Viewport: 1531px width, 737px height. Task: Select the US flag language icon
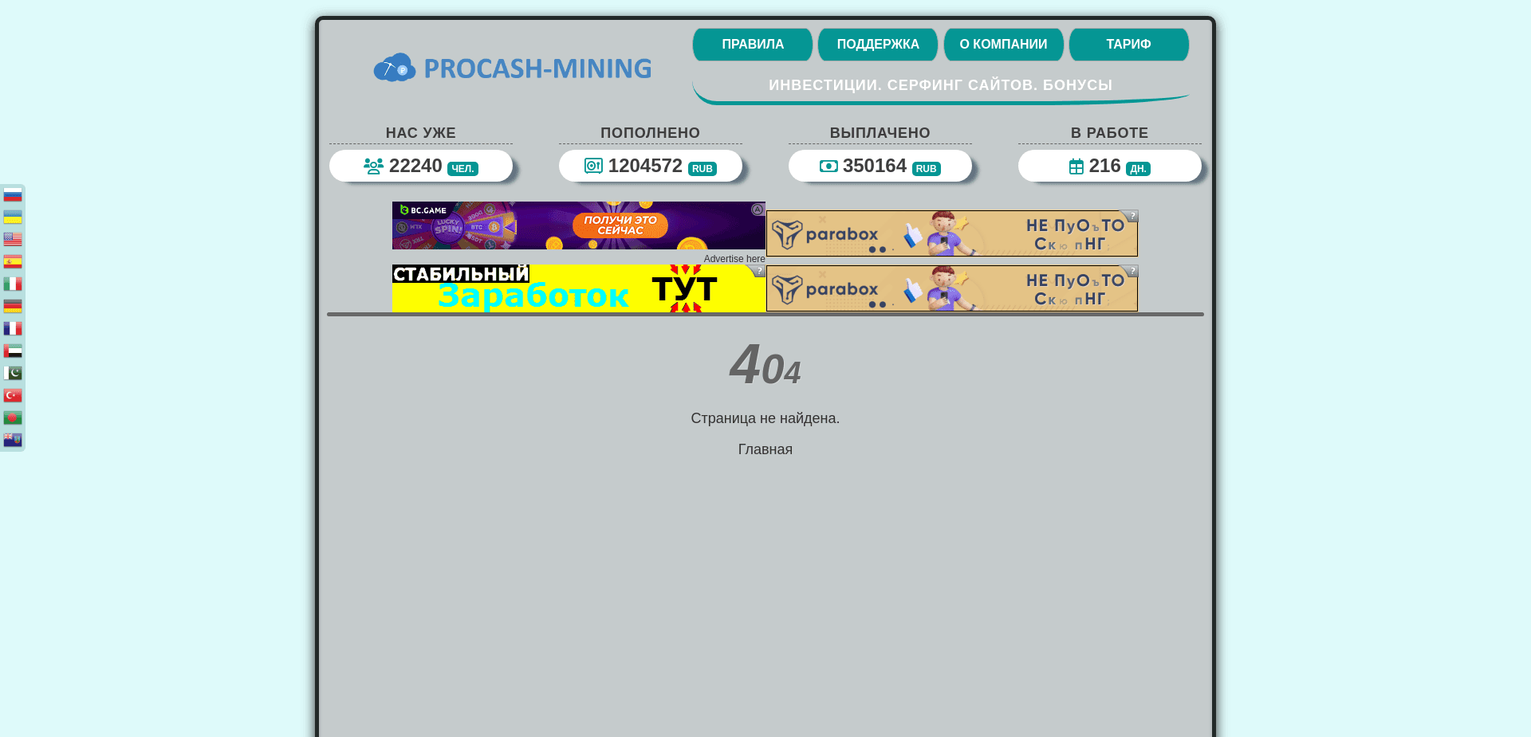13,238
